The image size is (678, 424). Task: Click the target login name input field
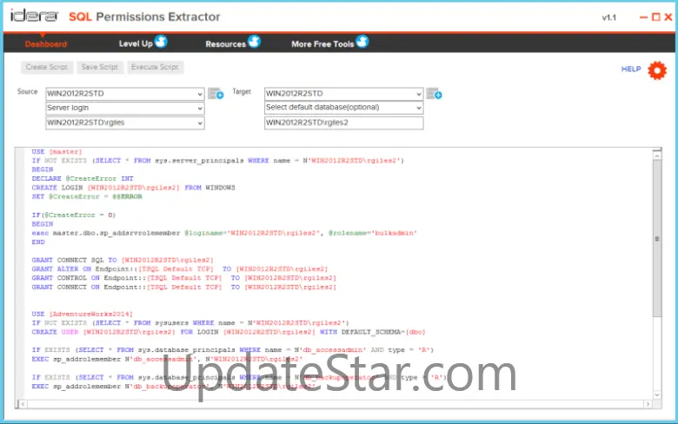coord(343,123)
